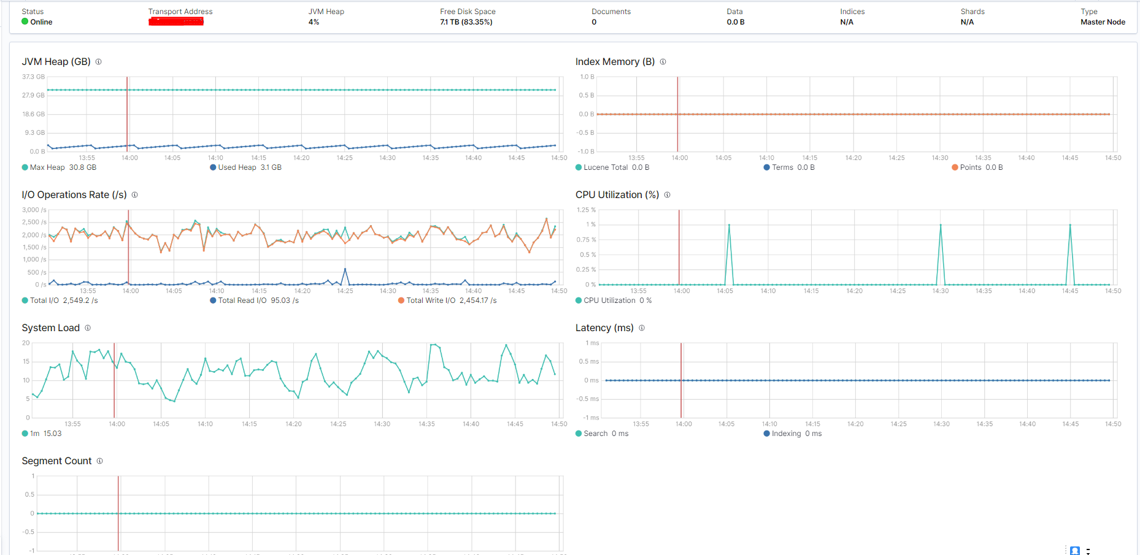Click the Online status text

[x=41, y=22]
